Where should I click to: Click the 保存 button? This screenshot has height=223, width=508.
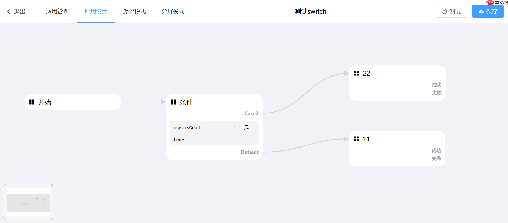click(488, 11)
